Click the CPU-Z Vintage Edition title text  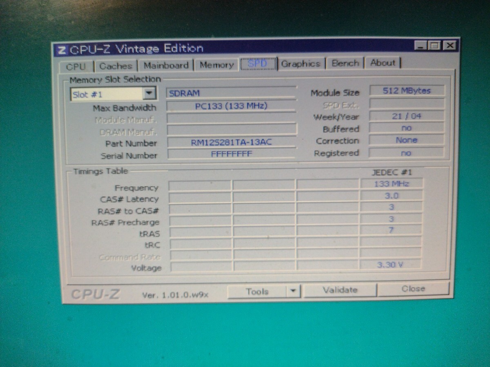pos(136,49)
